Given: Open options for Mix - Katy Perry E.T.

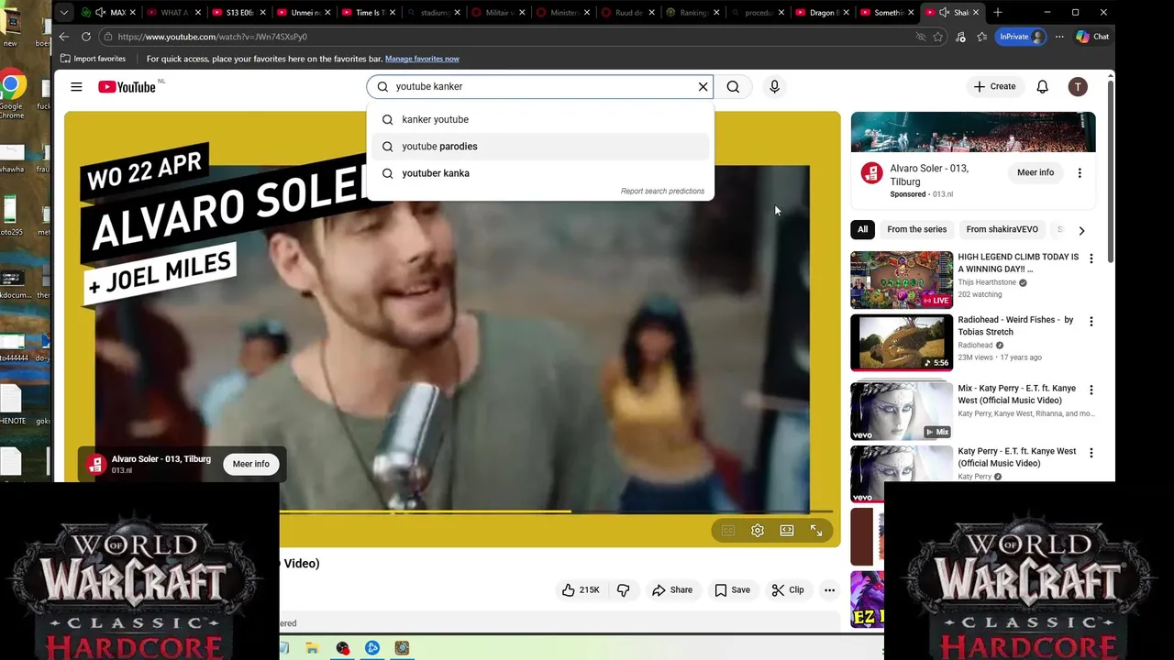Looking at the screenshot, I should [1091, 390].
